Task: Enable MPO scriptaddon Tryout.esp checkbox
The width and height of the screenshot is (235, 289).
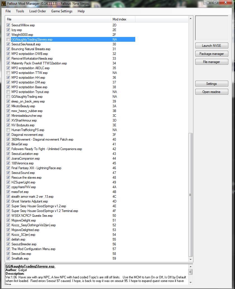Action: click(8, 92)
